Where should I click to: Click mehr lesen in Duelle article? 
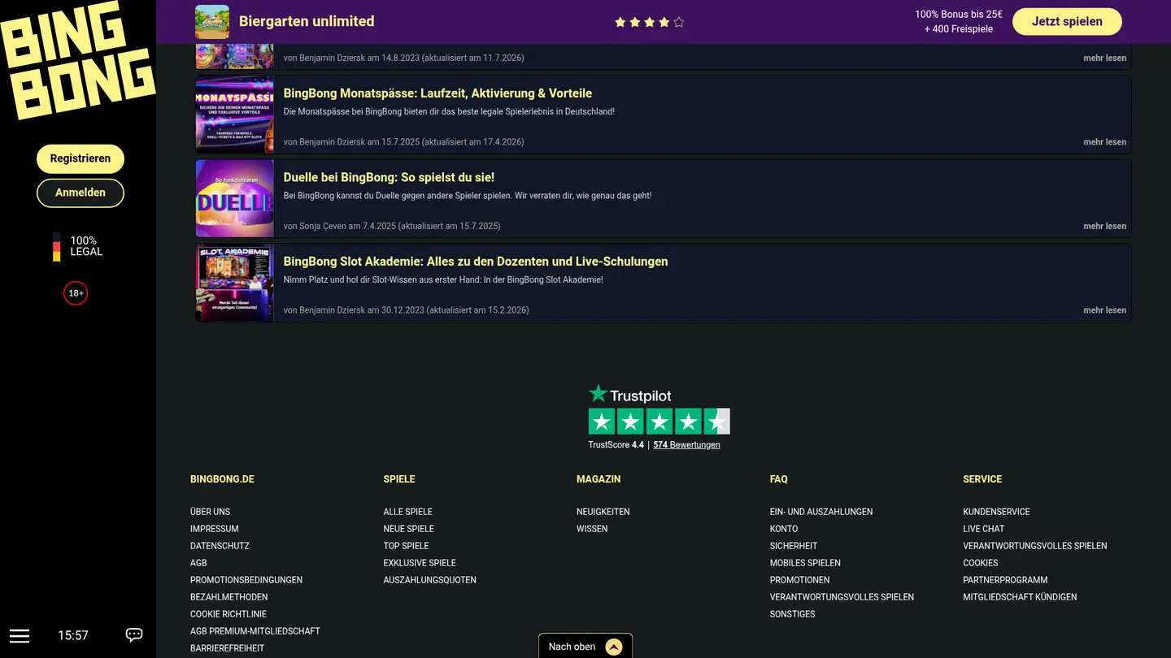tap(1104, 226)
